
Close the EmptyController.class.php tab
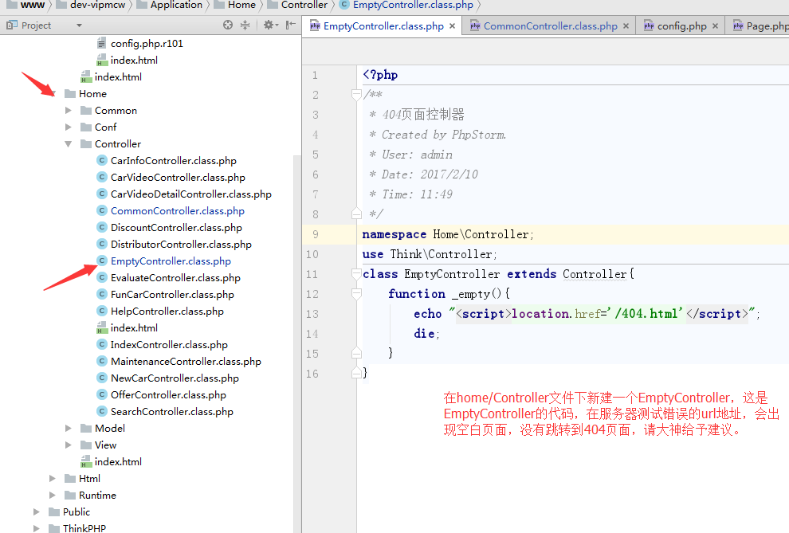pos(453,26)
